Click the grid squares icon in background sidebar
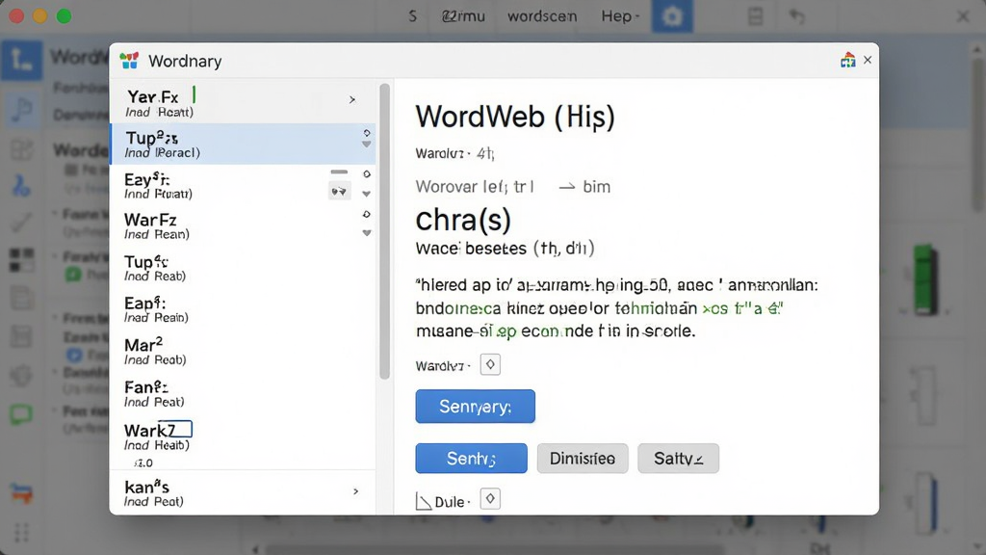Viewport: 986px width, 555px height. click(x=21, y=260)
